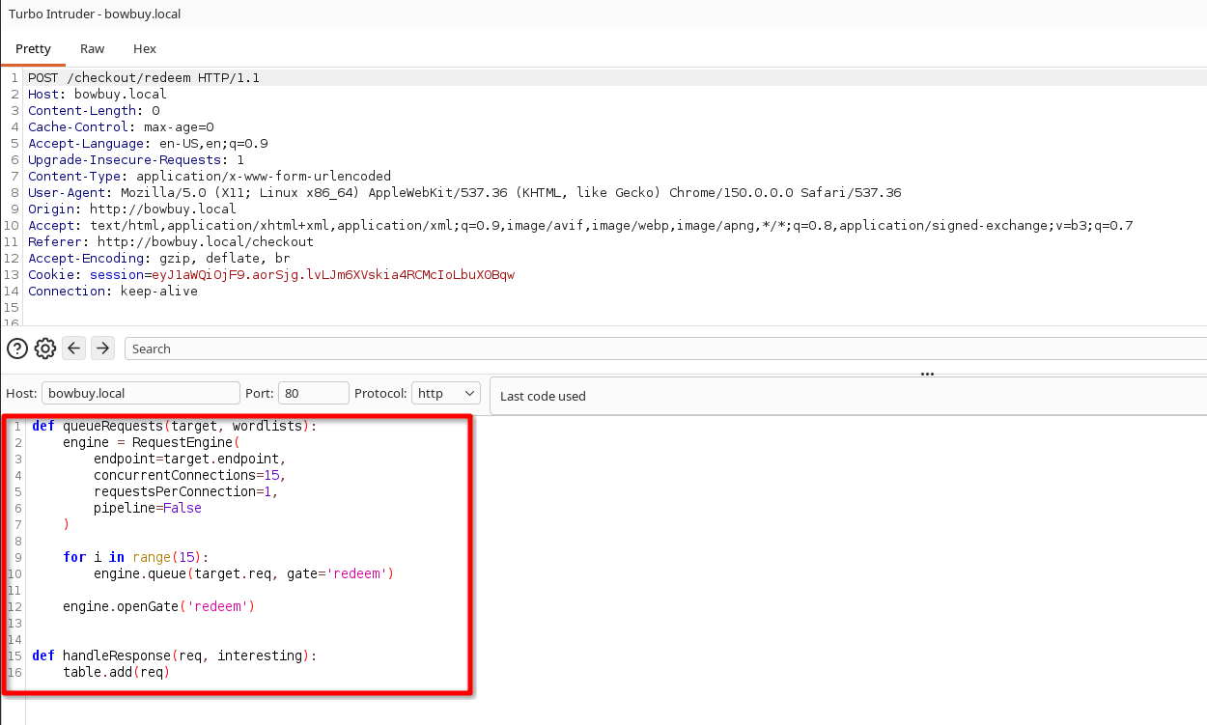Switch to the Pretty tab

point(33,48)
